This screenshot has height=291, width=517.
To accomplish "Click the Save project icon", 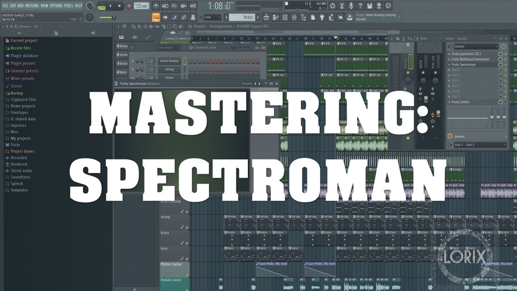I will pos(370,6).
